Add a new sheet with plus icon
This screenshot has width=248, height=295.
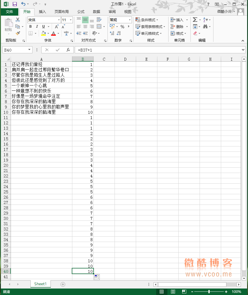tap(63, 284)
